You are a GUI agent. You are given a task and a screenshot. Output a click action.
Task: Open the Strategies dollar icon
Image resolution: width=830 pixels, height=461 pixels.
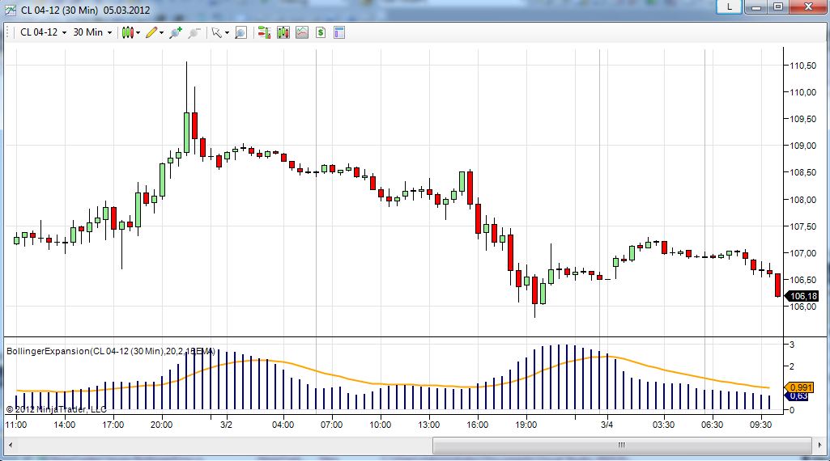(x=320, y=32)
